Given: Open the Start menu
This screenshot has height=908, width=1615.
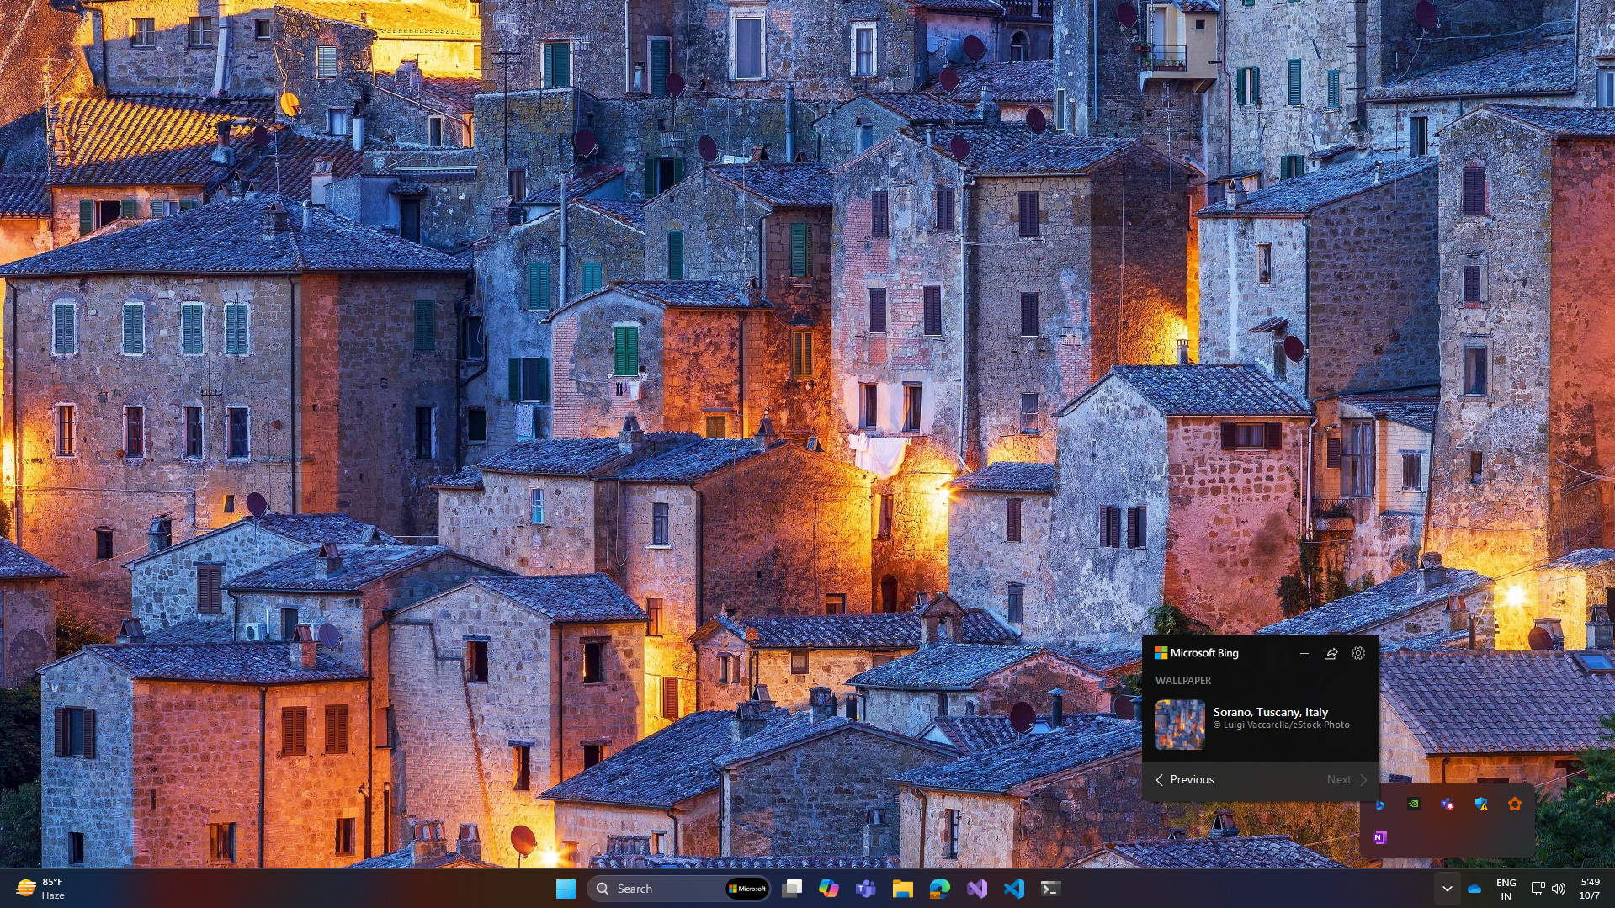Looking at the screenshot, I should point(566,889).
